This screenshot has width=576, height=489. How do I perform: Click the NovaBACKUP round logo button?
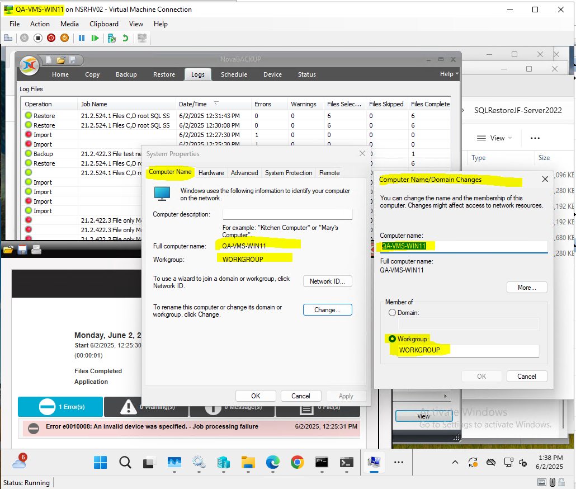pyautogui.click(x=30, y=65)
